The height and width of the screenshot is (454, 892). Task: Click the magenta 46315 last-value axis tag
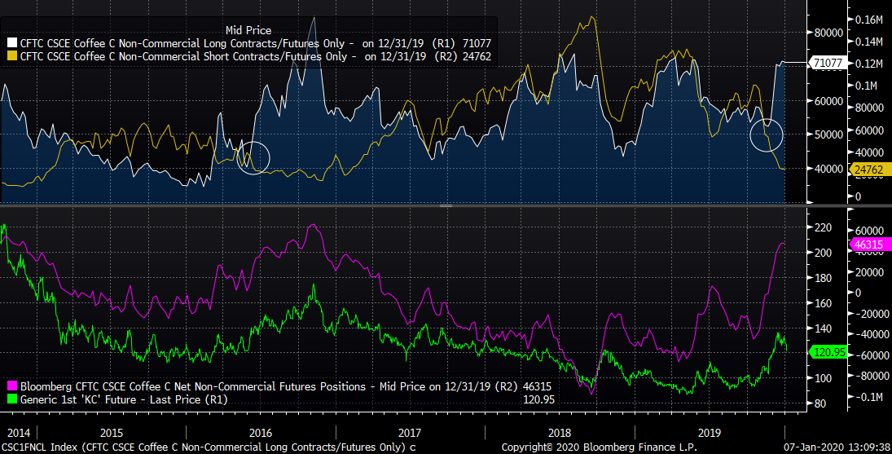[870, 245]
